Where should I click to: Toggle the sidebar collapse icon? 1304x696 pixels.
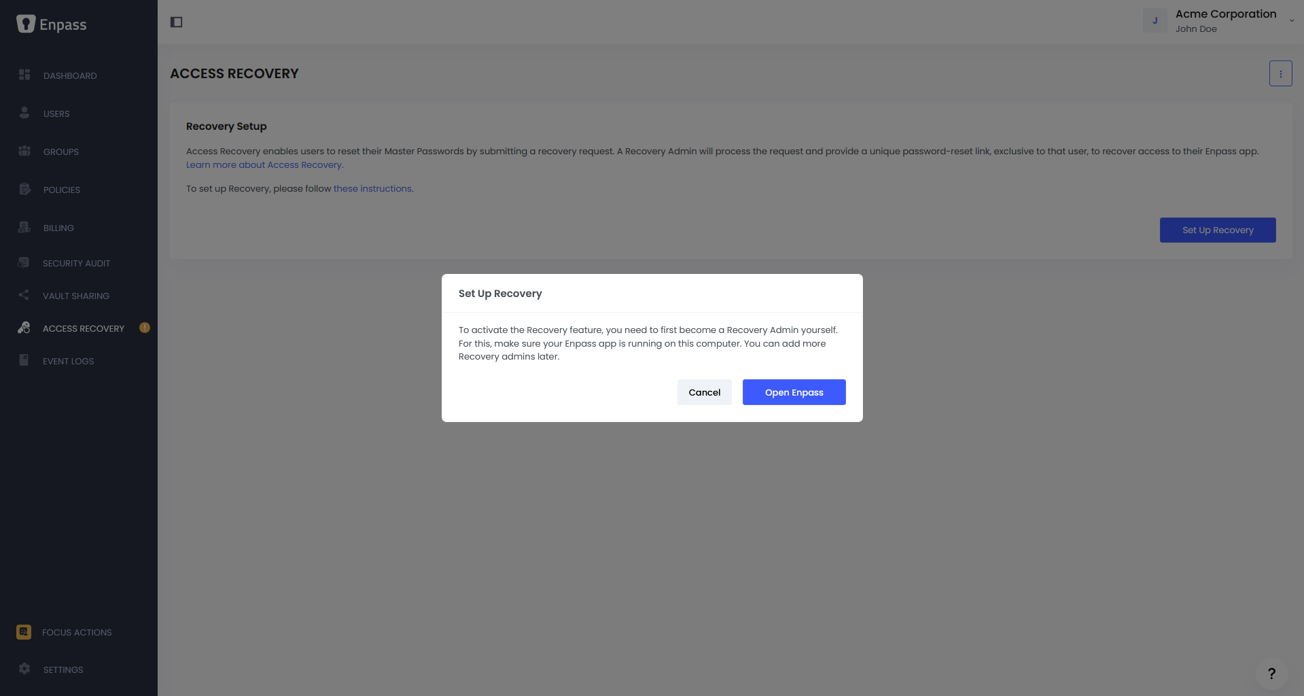(177, 22)
